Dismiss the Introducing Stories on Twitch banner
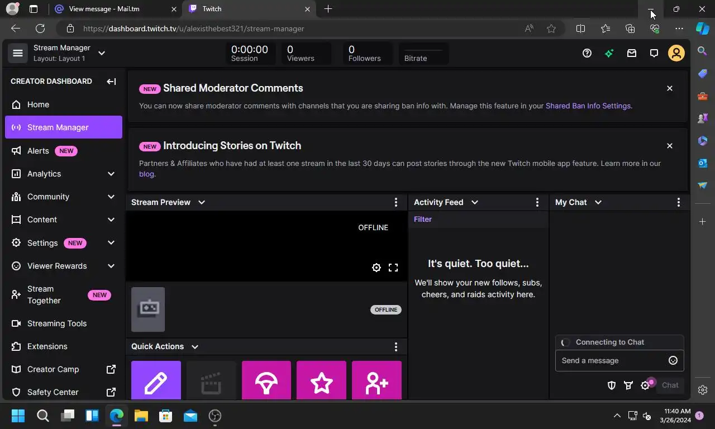This screenshot has width=715, height=429. [x=670, y=146]
